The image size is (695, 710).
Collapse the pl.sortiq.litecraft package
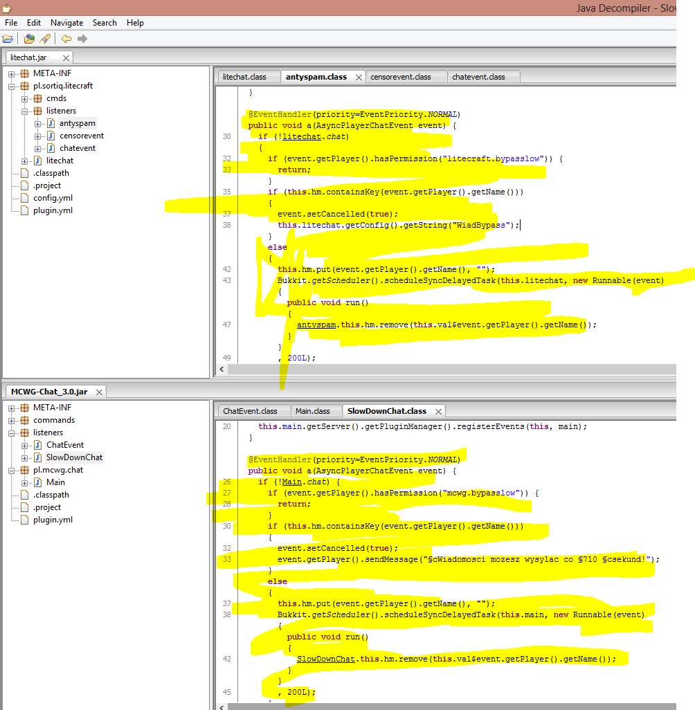[11, 86]
